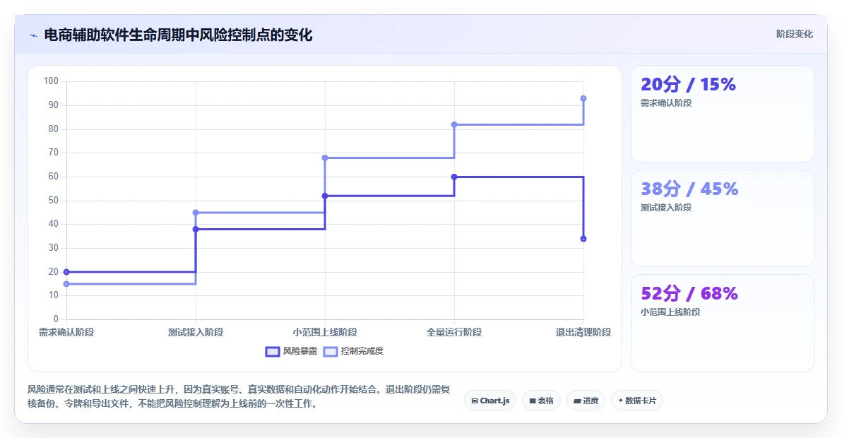Toggle the 控制完成度 legend item
This screenshot has height=438, width=842.
(353, 351)
